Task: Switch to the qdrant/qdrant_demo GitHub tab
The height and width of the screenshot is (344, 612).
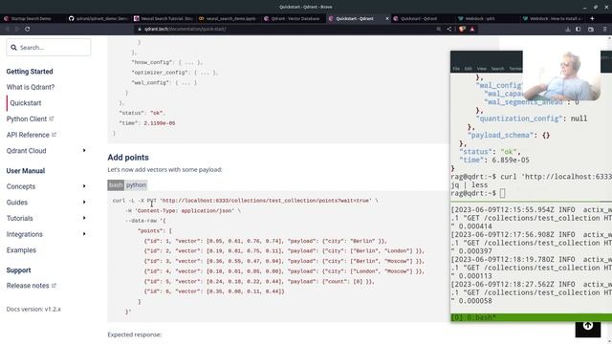Action: click(x=98, y=18)
